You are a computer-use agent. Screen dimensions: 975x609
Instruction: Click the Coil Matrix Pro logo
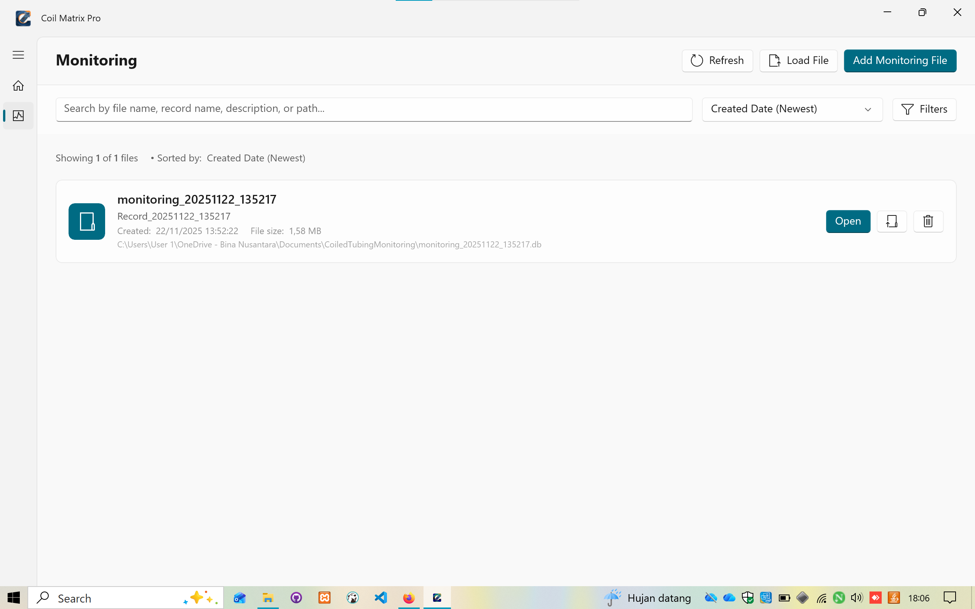pos(23,18)
